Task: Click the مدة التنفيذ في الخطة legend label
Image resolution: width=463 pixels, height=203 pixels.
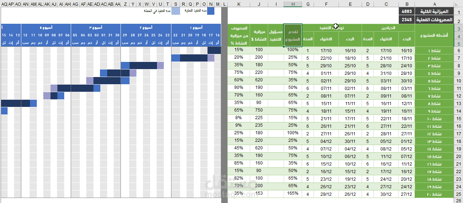Action: click(157, 11)
